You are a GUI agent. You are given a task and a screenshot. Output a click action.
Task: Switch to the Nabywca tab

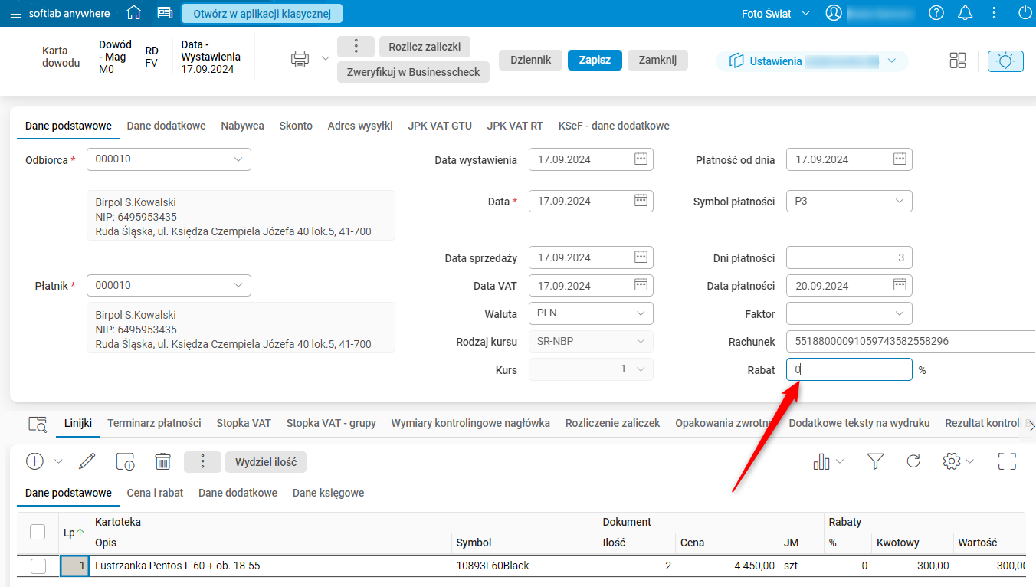pos(242,126)
